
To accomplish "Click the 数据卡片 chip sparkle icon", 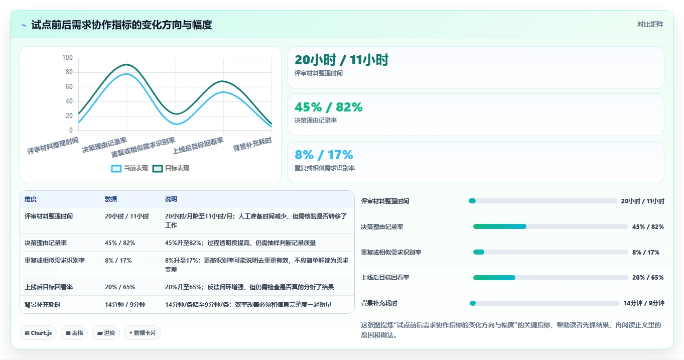I will (130, 332).
